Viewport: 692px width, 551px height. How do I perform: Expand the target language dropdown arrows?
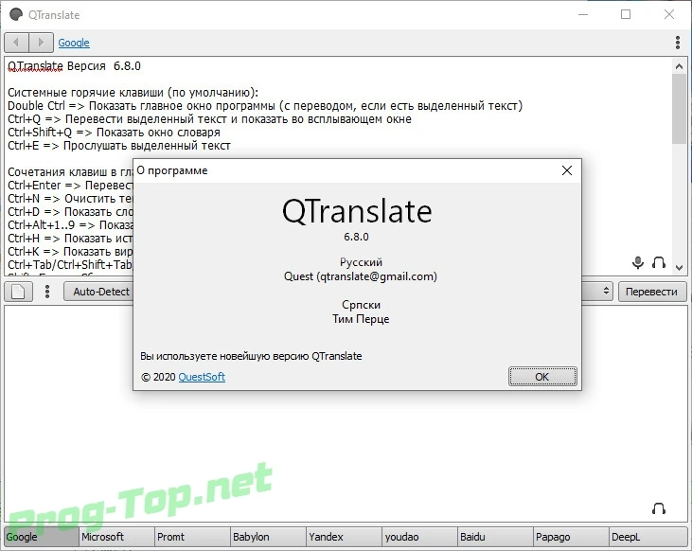pyautogui.click(x=606, y=291)
